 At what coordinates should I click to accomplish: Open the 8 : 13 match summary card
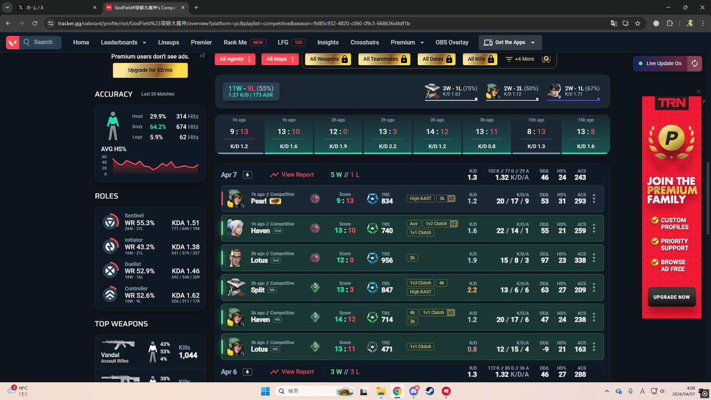pos(536,135)
